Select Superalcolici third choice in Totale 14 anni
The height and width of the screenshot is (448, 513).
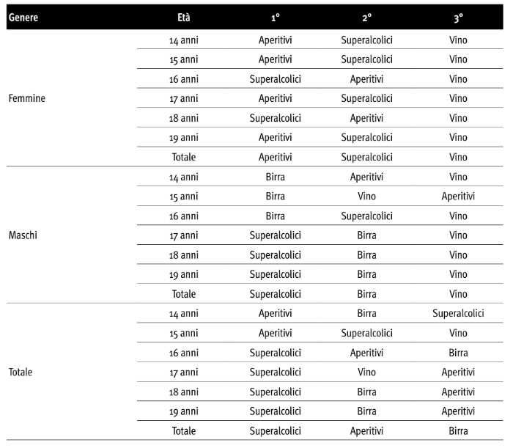458,314
